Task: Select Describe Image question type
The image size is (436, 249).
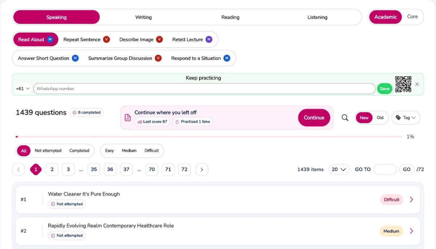Action: tap(141, 39)
